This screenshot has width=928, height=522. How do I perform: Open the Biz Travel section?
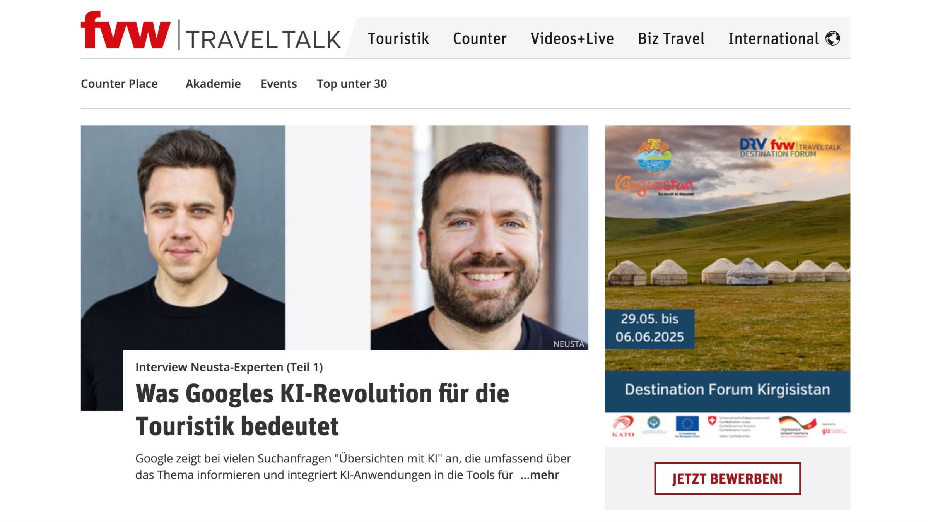tap(671, 38)
